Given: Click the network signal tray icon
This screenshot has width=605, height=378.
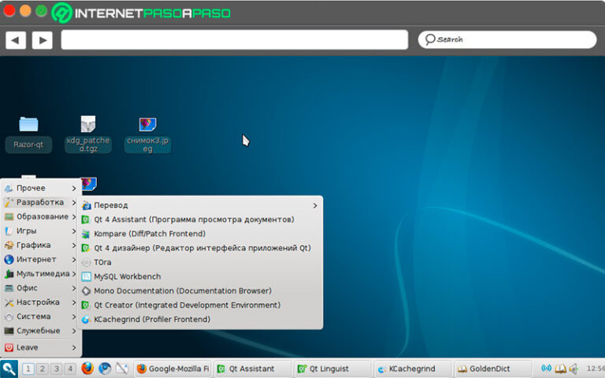Looking at the screenshot, I should (x=546, y=368).
